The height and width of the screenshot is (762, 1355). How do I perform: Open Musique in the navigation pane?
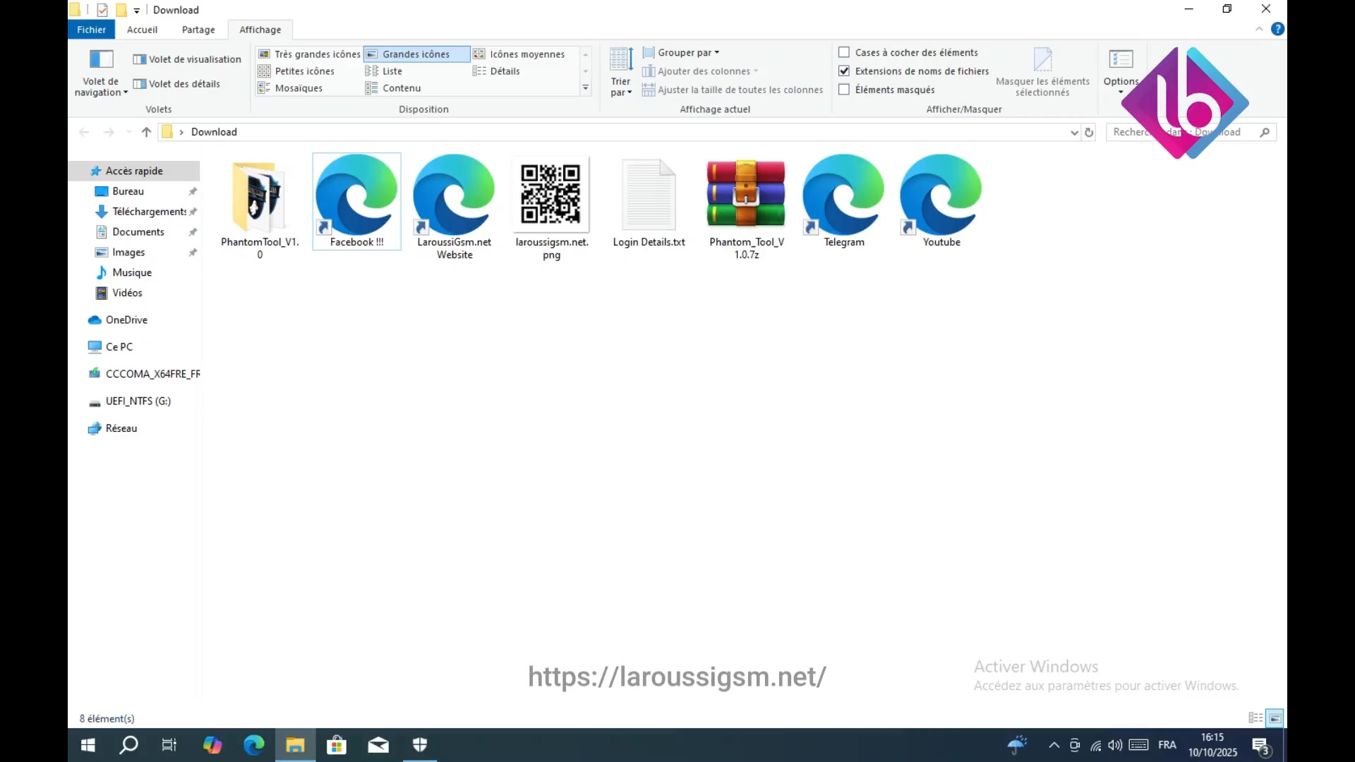coord(132,273)
